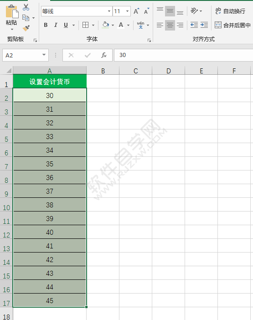Click the Cut scissors icon
Image resolution: width=253 pixels, height=320 pixels.
(26, 7)
